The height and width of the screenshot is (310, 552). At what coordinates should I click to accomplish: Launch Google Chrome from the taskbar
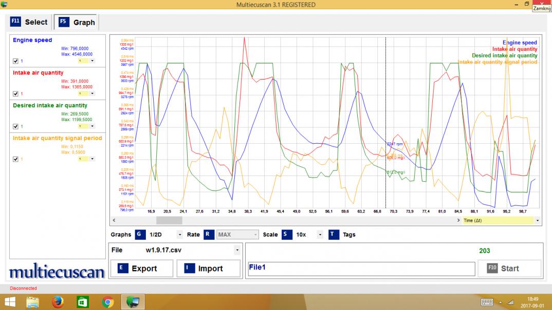tap(108, 302)
